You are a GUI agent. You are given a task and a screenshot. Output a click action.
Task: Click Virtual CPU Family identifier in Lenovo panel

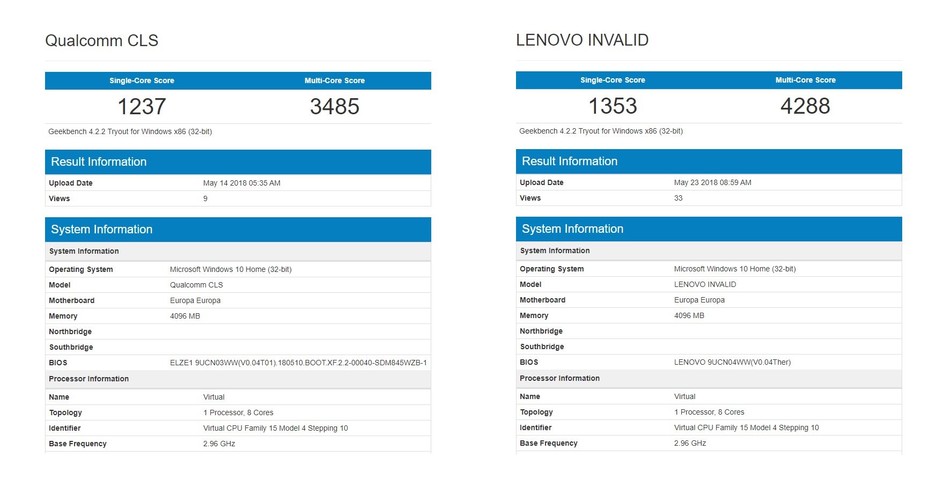[746, 427]
